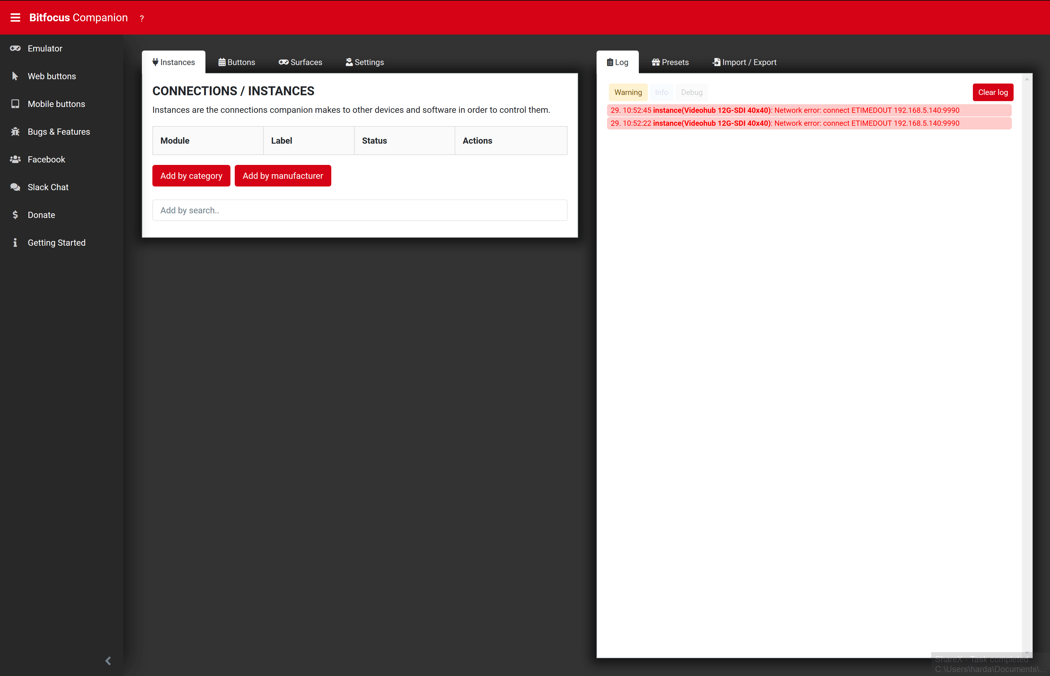Switch to the Buttons tab
This screenshot has height=676, width=1050.
[x=236, y=62]
